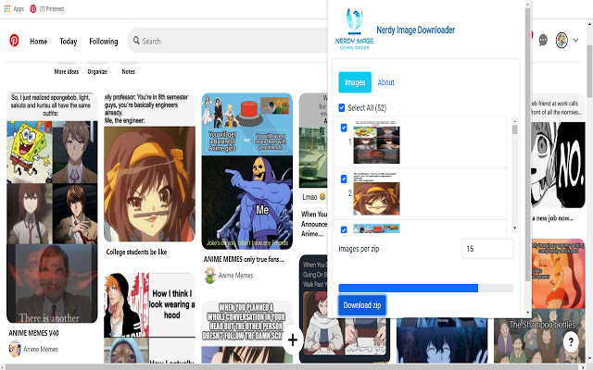Open the Shampoo bottles meme pin

[x=539, y=336]
